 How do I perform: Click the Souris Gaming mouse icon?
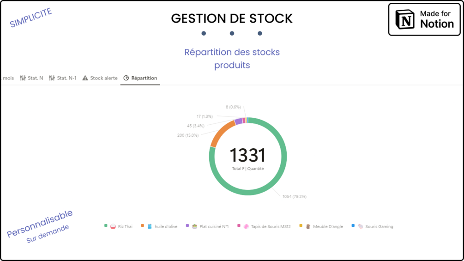[x=360, y=226]
